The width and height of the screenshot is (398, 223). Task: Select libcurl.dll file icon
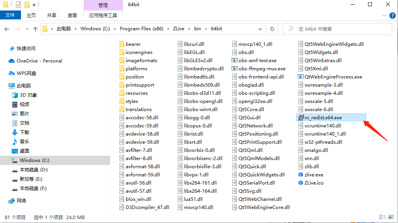pos(180,44)
